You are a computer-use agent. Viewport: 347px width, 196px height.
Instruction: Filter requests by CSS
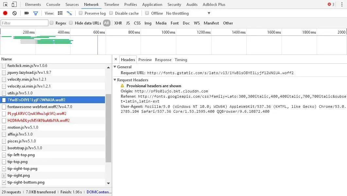coord(137,23)
